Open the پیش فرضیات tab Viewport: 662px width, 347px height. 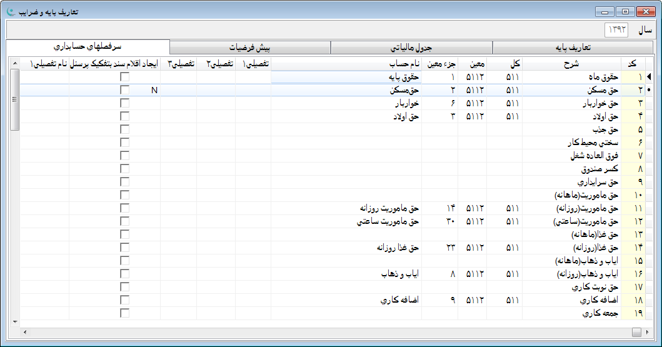tap(250, 48)
